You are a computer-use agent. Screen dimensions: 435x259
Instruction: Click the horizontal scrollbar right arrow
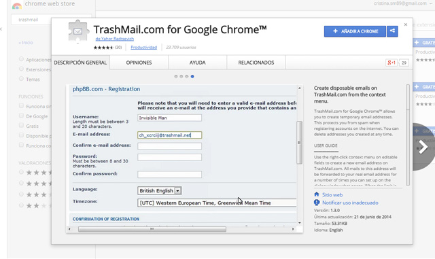pyautogui.click(x=293, y=229)
